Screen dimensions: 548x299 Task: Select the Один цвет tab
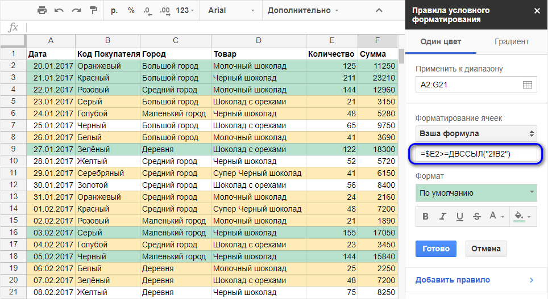(x=441, y=41)
